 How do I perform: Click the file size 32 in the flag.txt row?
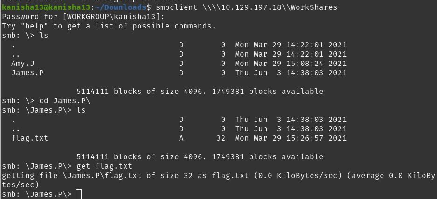click(x=221, y=138)
